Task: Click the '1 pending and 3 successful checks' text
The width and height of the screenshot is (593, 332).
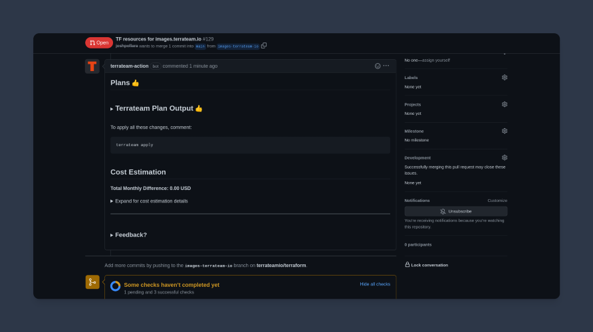Action: (x=159, y=292)
